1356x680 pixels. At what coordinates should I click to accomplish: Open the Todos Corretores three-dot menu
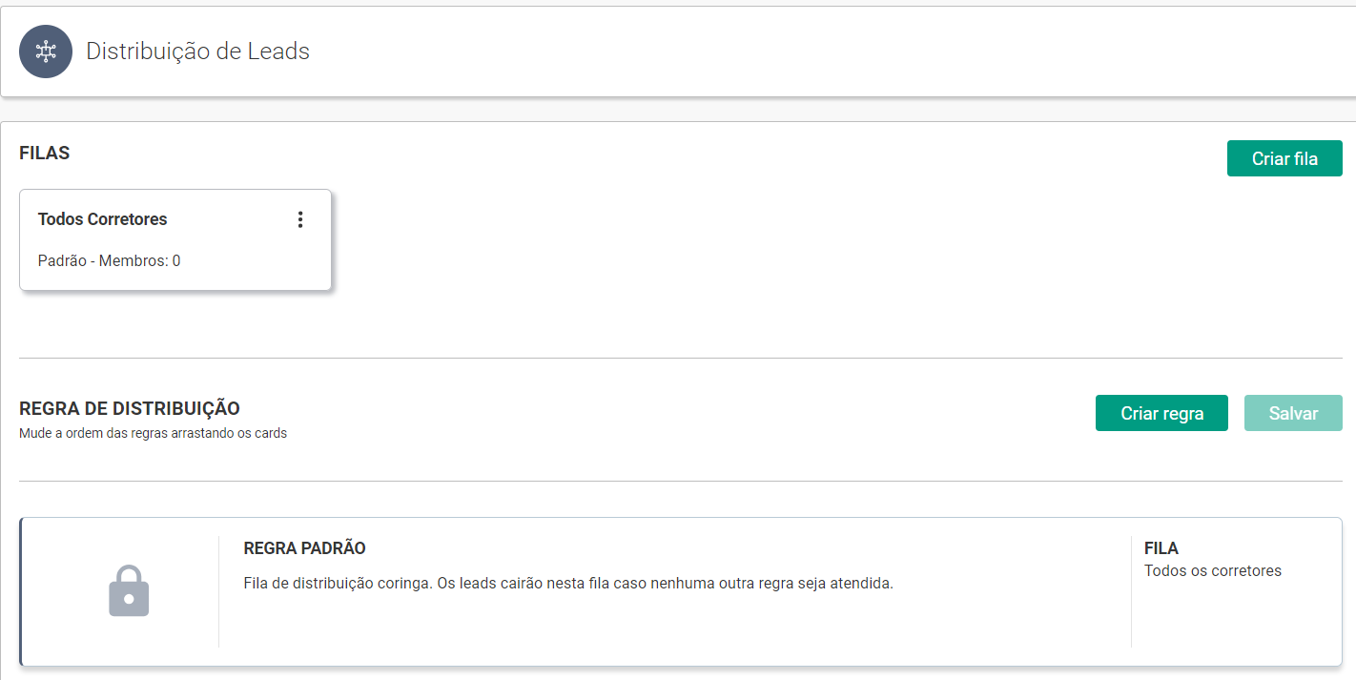point(300,219)
